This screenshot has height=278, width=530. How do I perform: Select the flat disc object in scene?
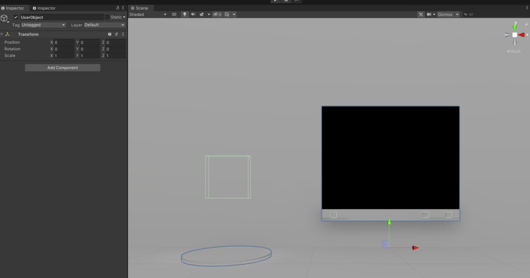pyautogui.click(x=226, y=256)
